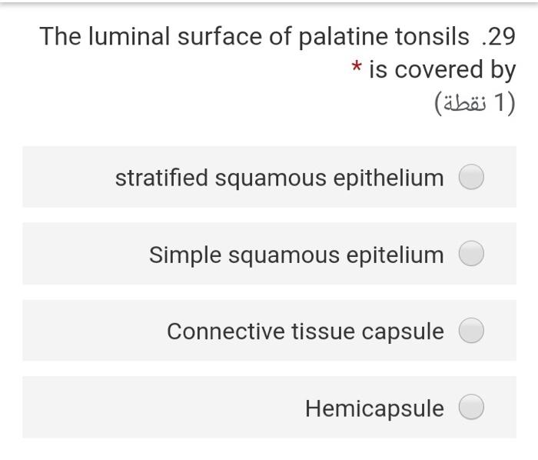This screenshot has width=538, height=460.
Task: Click empty left area of Hemicapsule row
Action: click(154, 407)
